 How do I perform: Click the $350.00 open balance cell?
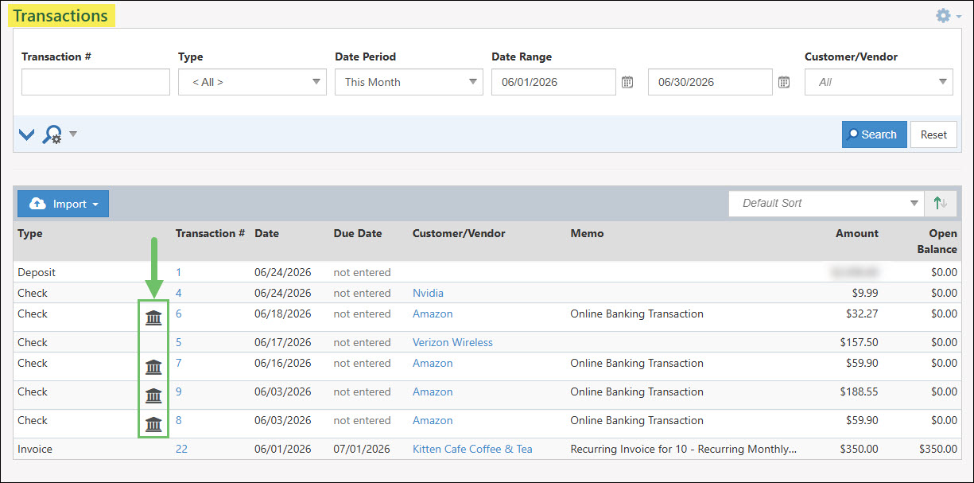coord(938,449)
